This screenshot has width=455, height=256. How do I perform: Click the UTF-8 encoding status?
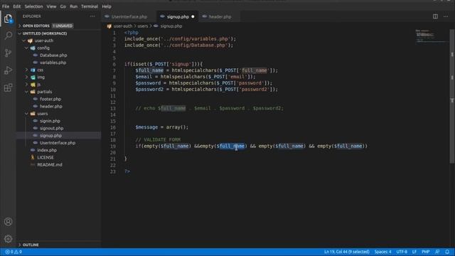pos(402,252)
